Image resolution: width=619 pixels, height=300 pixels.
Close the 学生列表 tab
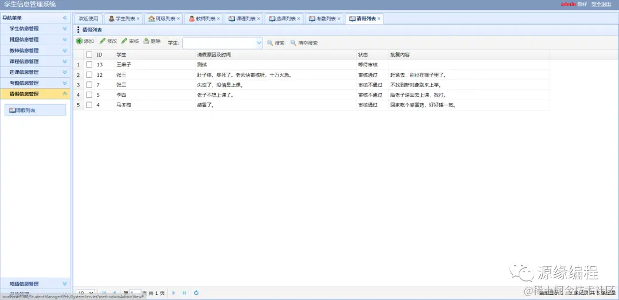click(138, 18)
